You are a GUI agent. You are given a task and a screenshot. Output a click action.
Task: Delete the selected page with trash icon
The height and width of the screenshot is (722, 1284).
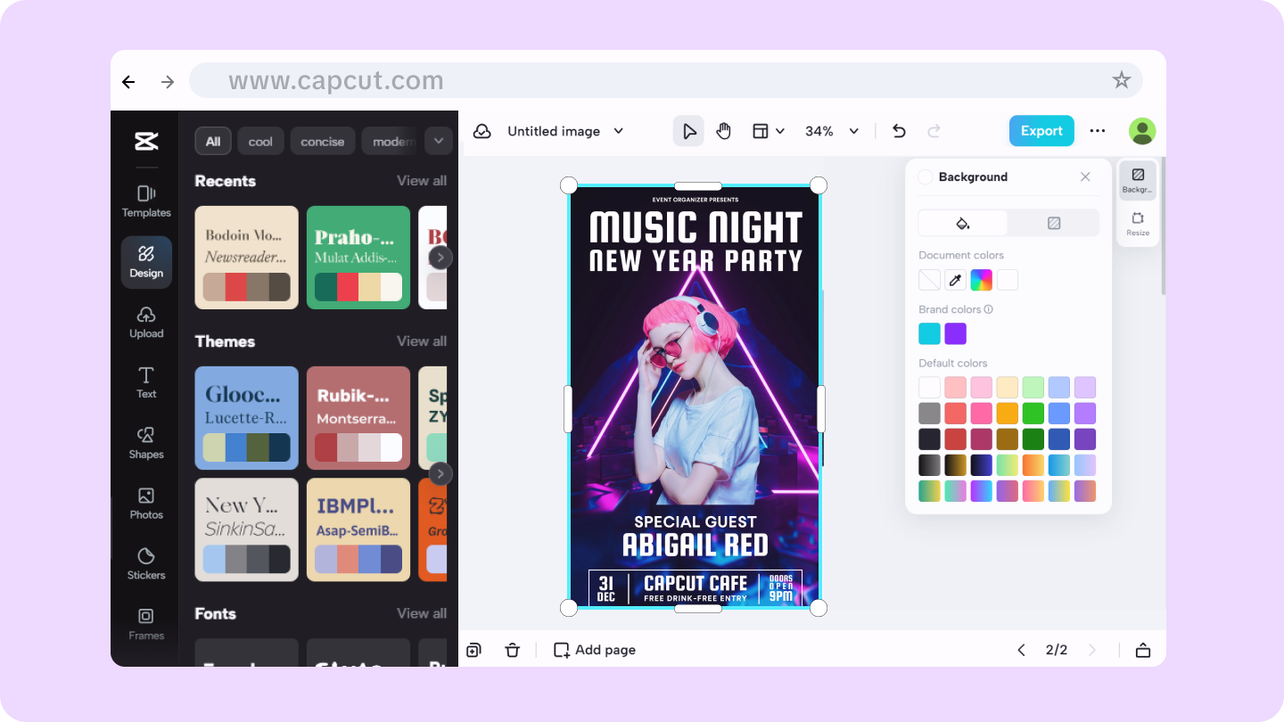click(x=513, y=650)
